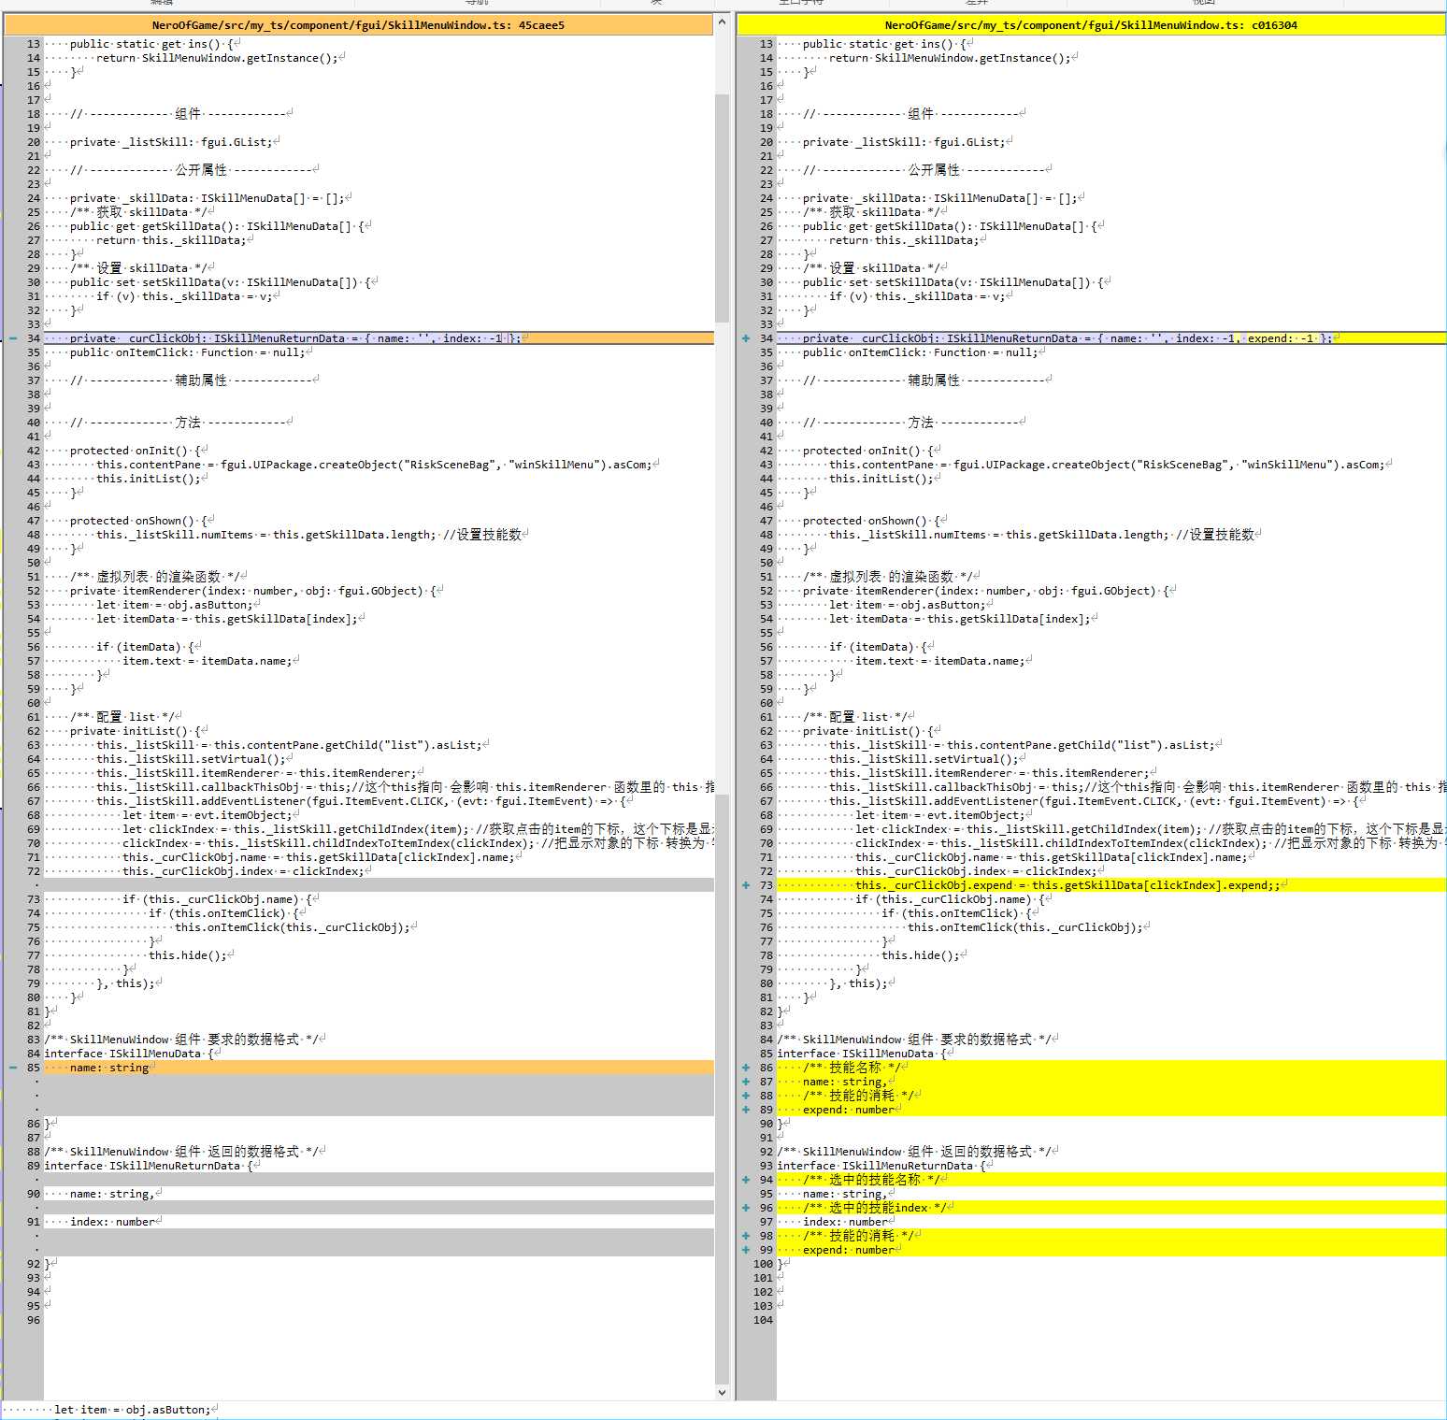Click the left pane scrollbar down arrow
The width and height of the screenshot is (1447, 1420).
coord(722,1392)
